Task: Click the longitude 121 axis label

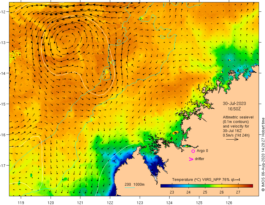Action: 80,203
